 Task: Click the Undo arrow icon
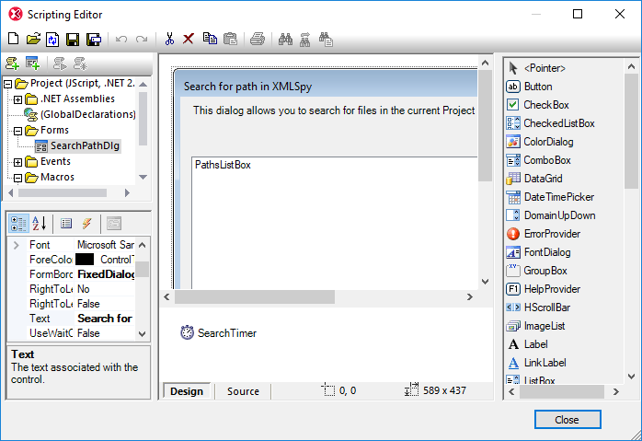[121, 40]
